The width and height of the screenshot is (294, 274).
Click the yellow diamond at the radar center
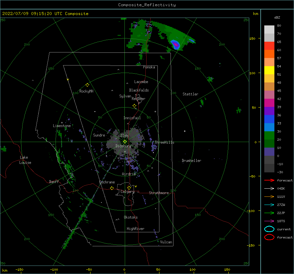[125, 142]
